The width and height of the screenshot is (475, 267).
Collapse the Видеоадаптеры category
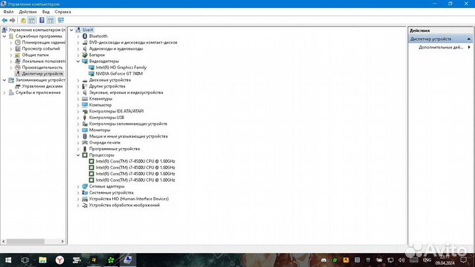click(x=77, y=61)
